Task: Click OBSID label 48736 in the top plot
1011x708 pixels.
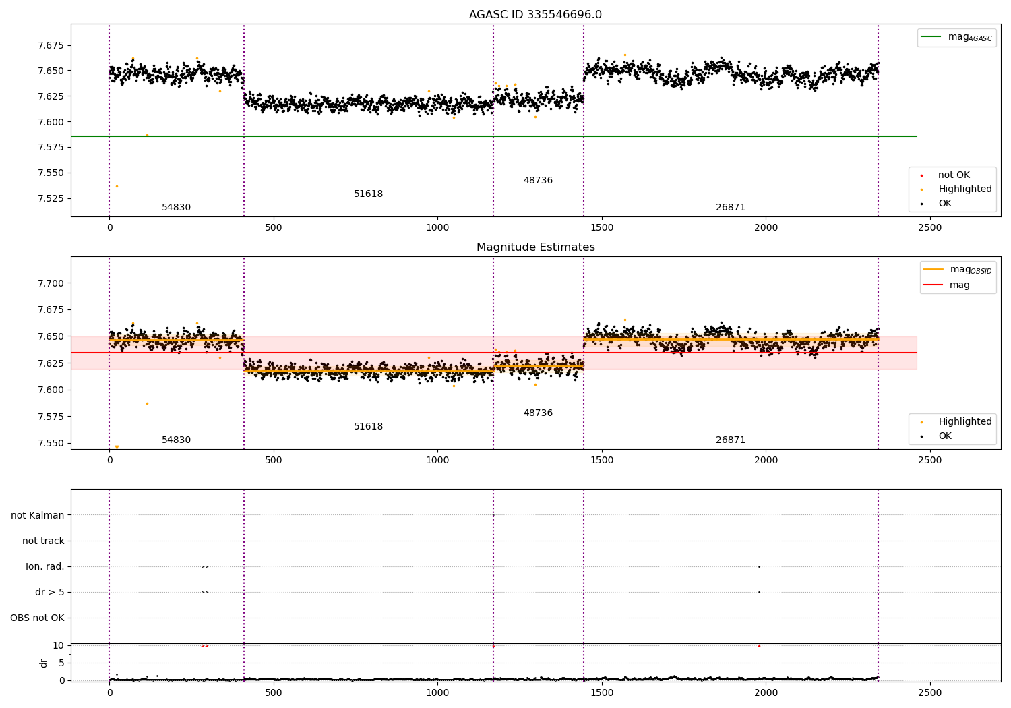Action: tap(538, 181)
